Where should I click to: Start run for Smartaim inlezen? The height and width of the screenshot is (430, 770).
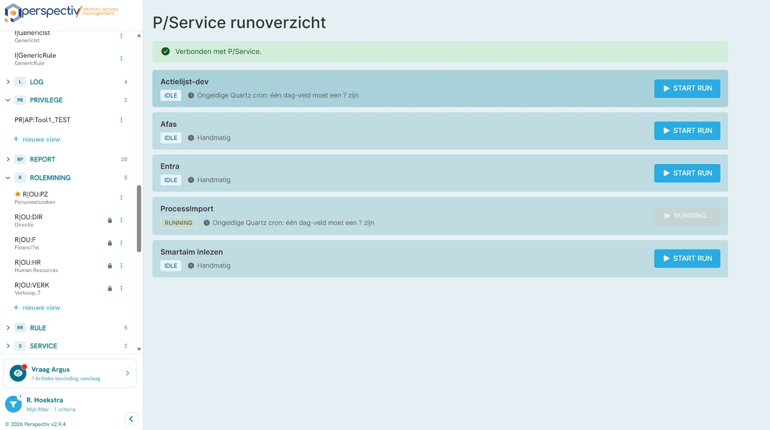tap(687, 258)
